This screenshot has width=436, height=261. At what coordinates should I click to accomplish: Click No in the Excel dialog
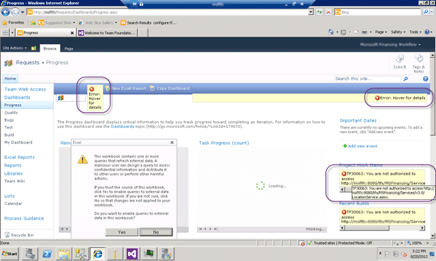point(156,232)
